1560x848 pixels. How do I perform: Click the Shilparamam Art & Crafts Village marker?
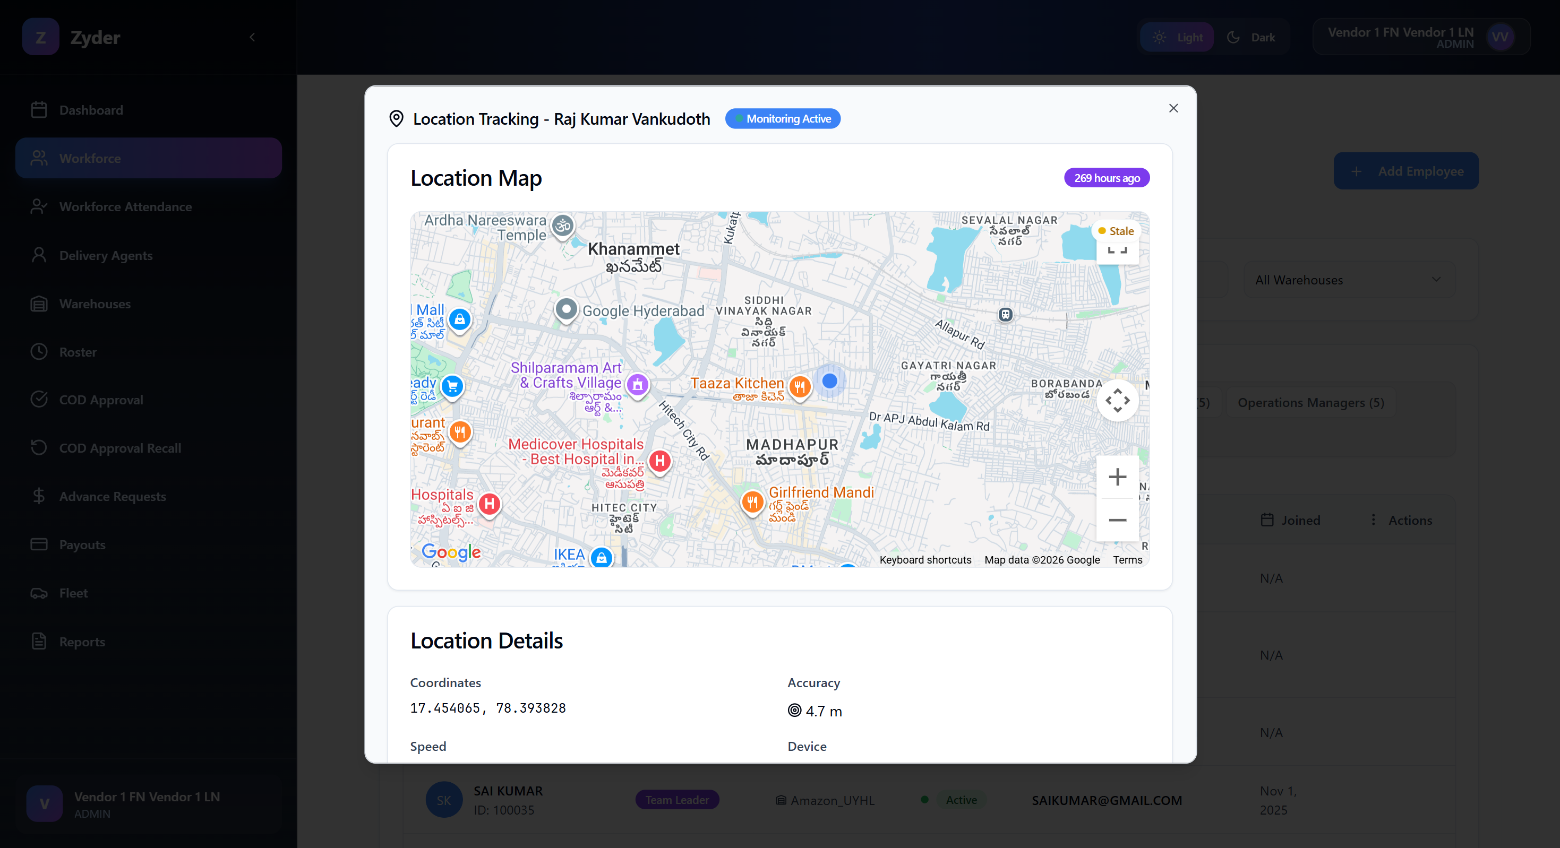[x=637, y=384]
